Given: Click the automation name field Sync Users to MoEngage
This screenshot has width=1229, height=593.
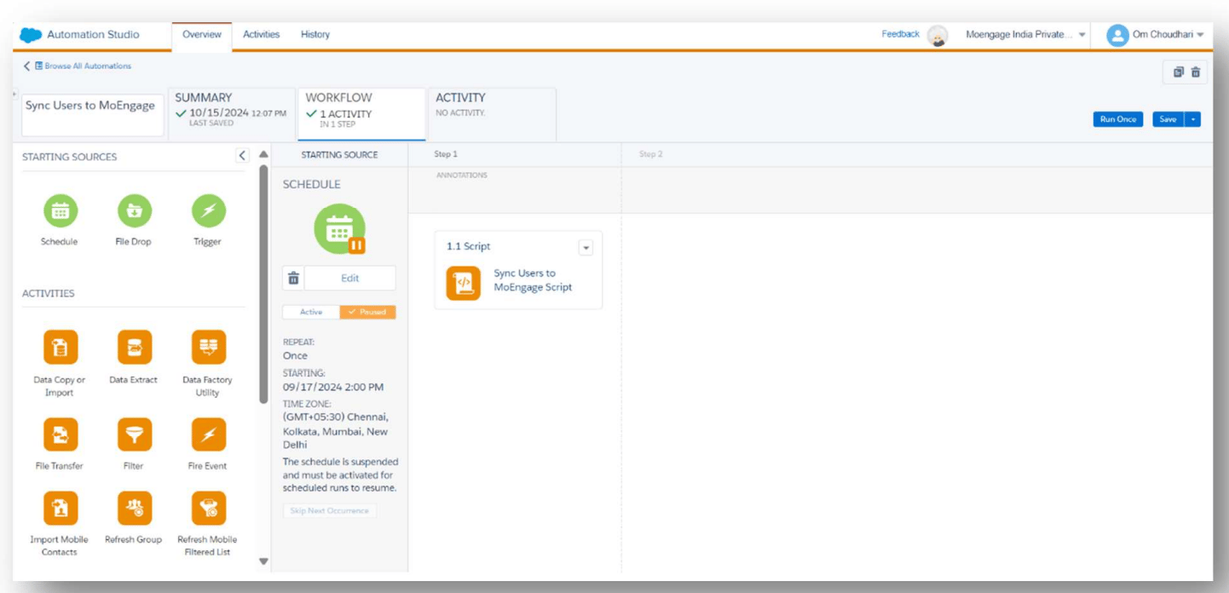Looking at the screenshot, I should [92, 115].
